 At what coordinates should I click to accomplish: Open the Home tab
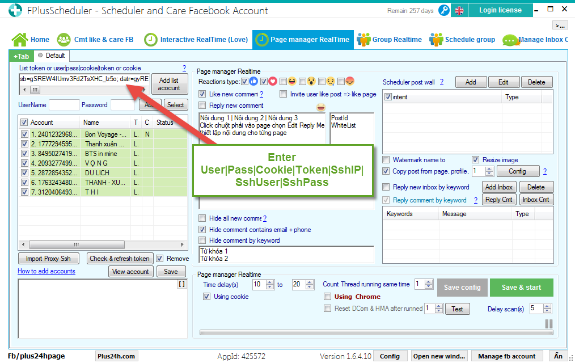31,40
